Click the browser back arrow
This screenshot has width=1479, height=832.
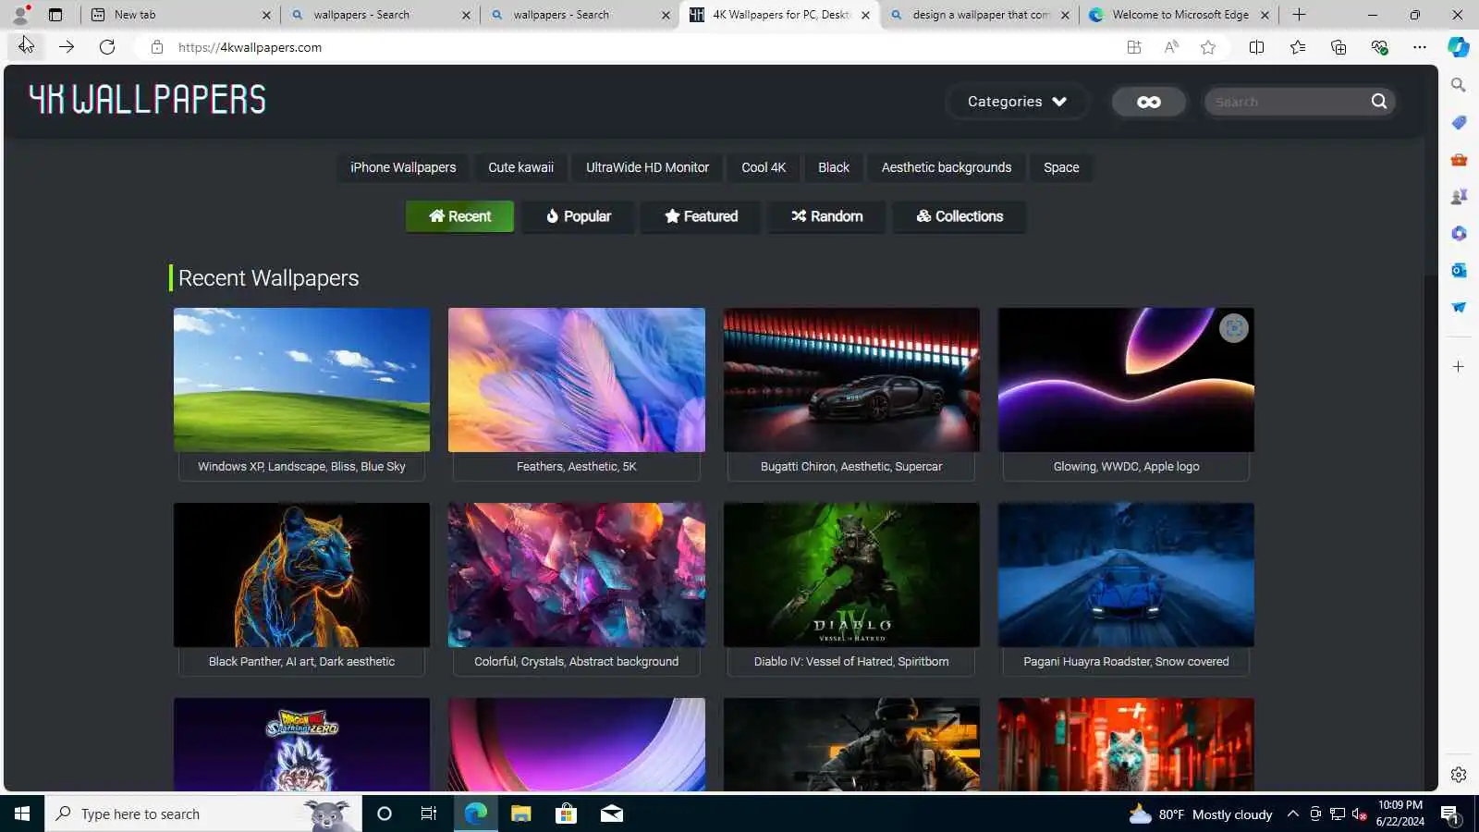[x=26, y=46]
